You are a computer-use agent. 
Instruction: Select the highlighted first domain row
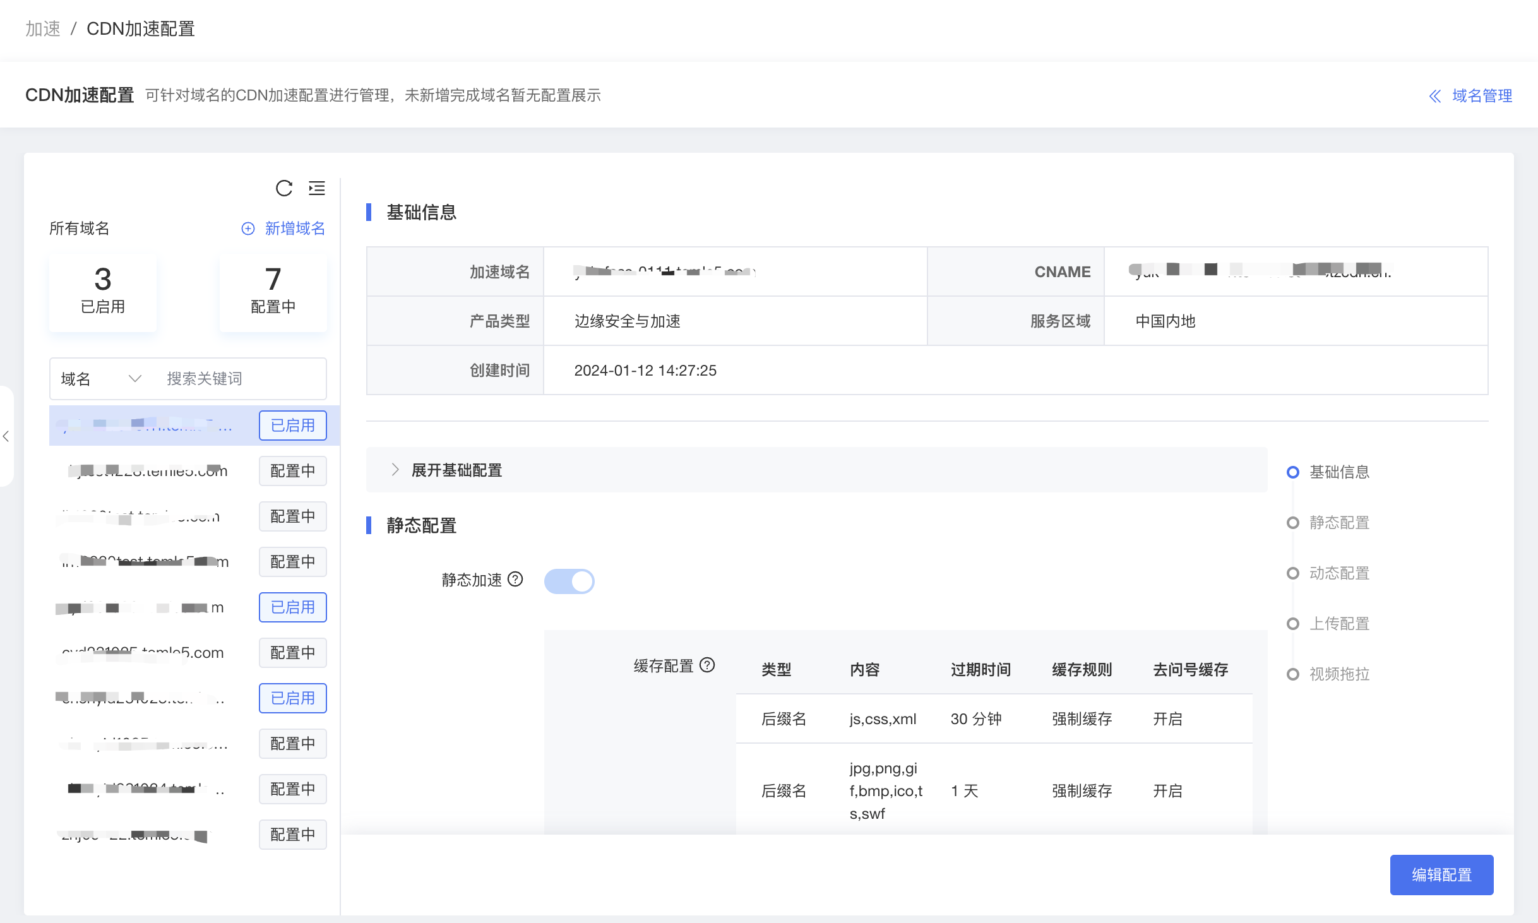[194, 426]
